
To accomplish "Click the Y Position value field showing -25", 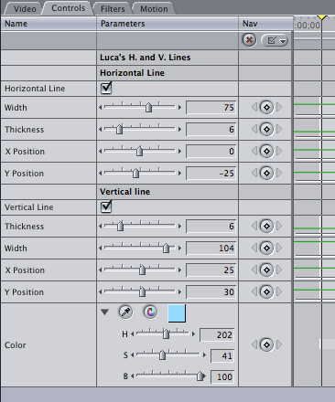I will point(211,174).
